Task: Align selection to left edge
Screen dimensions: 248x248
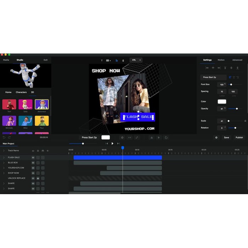Action: 207,68
